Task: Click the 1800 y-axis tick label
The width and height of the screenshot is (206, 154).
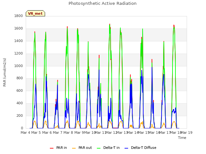Action: 19,16
